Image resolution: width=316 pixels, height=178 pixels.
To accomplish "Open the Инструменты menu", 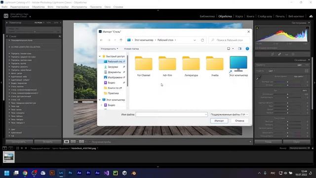I will [x=79, y=7].
